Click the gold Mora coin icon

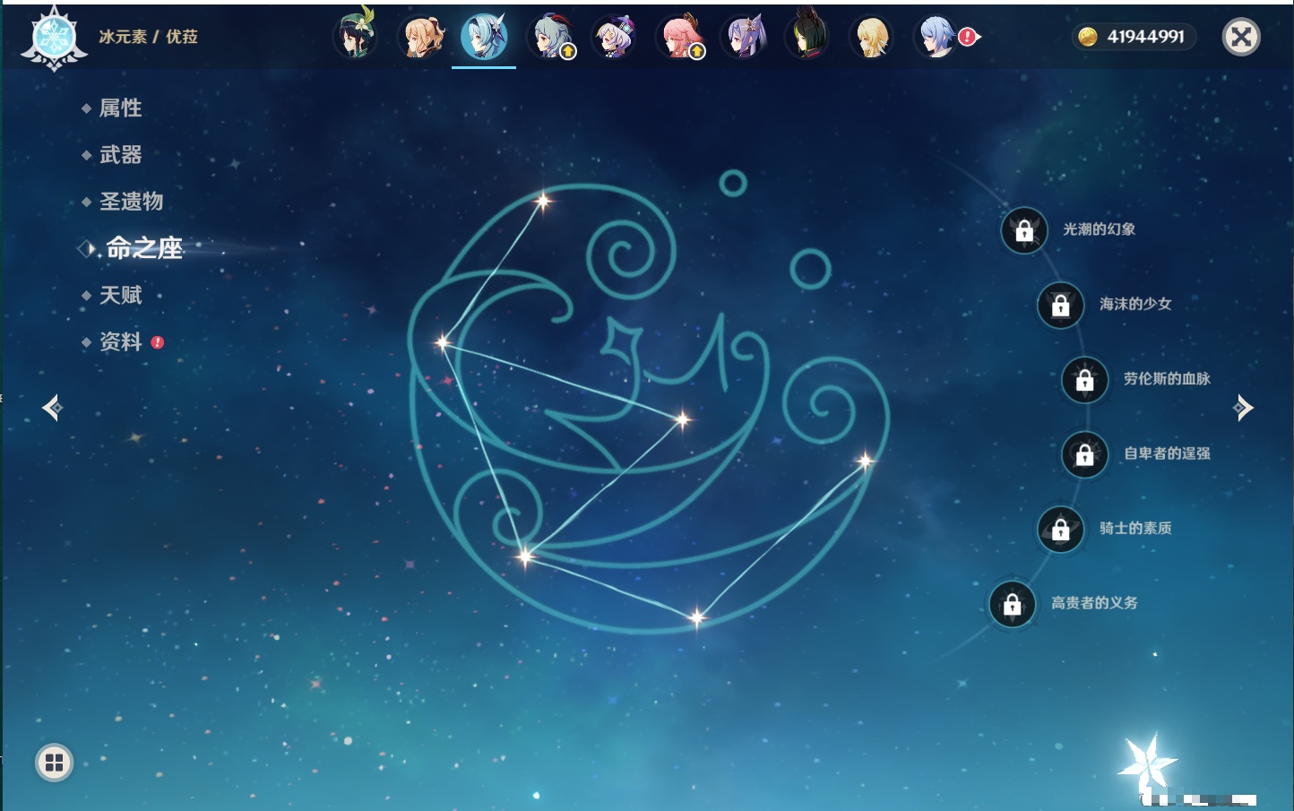pyautogui.click(x=1087, y=37)
